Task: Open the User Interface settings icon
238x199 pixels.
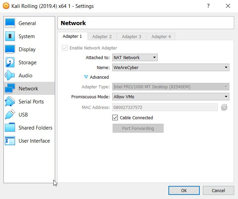Action: tap(10, 141)
